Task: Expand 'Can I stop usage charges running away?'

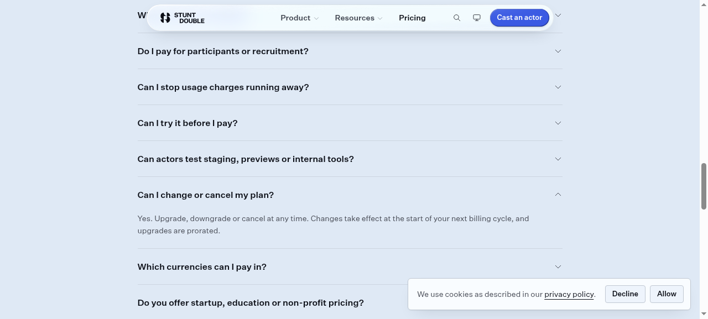Action: coord(350,87)
